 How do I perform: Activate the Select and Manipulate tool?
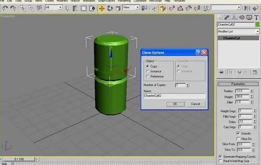coord(154,8)
